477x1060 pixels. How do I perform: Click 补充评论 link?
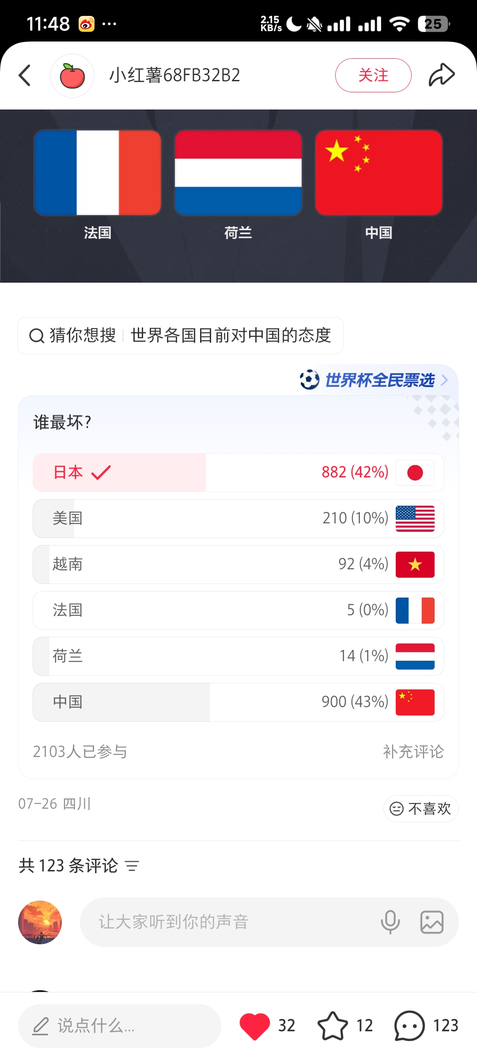[413, 752]
